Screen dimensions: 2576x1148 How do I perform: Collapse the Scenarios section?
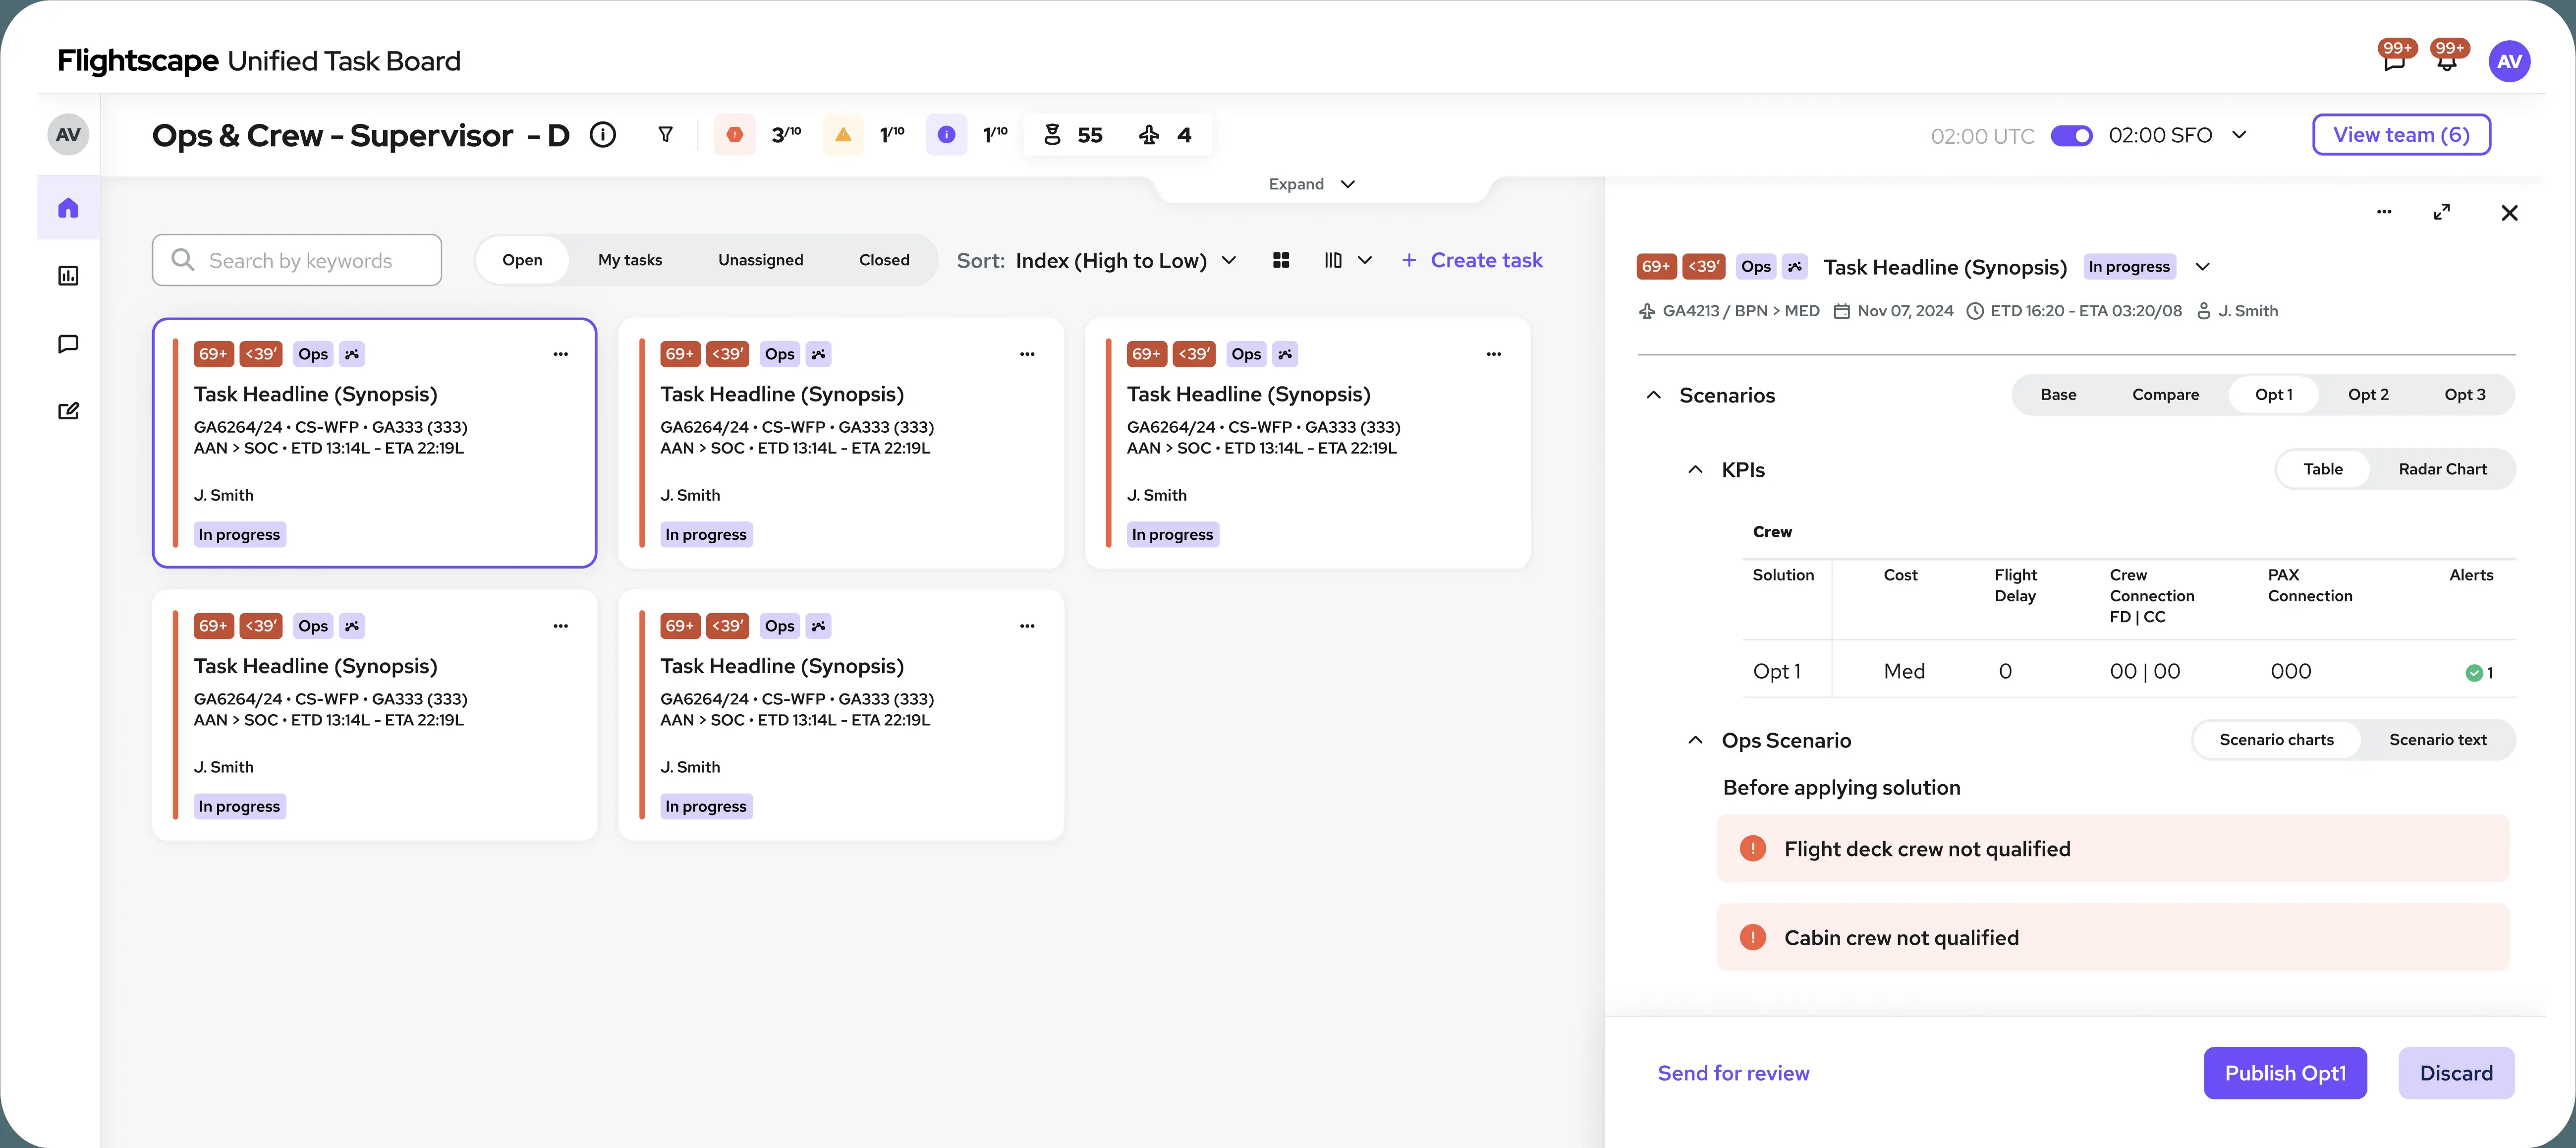point(1654,395)
